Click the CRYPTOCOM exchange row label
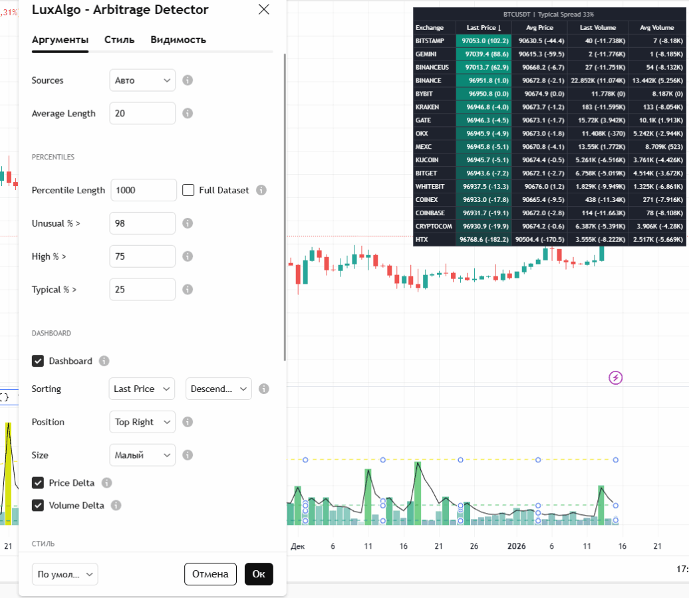Viewport: 689px width, 598px height. (434, 227)
